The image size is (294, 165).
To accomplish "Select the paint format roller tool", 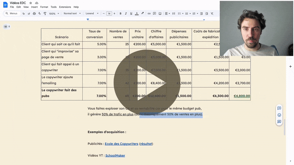I will pyautogui.click(x=45, y=14).
